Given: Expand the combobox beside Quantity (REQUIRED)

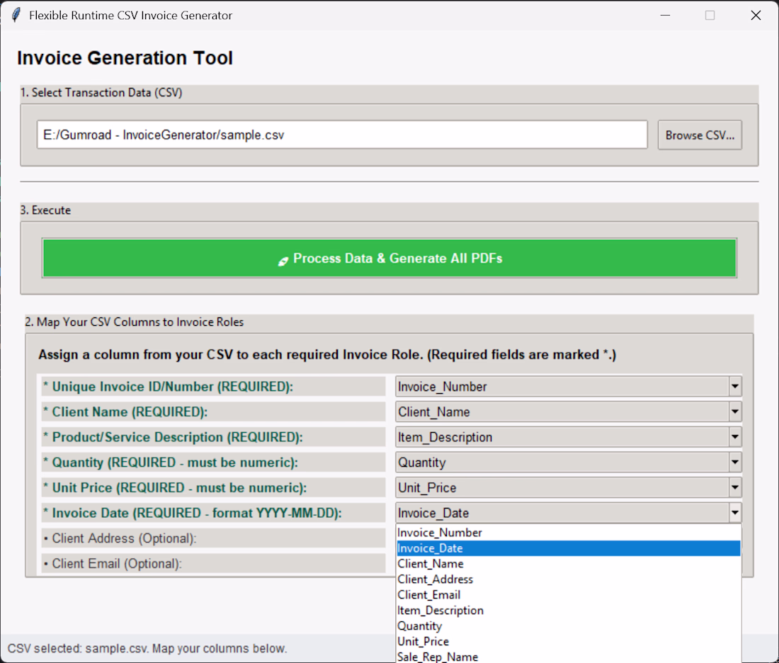Looking at the screenshot, I should coord(734,463).
